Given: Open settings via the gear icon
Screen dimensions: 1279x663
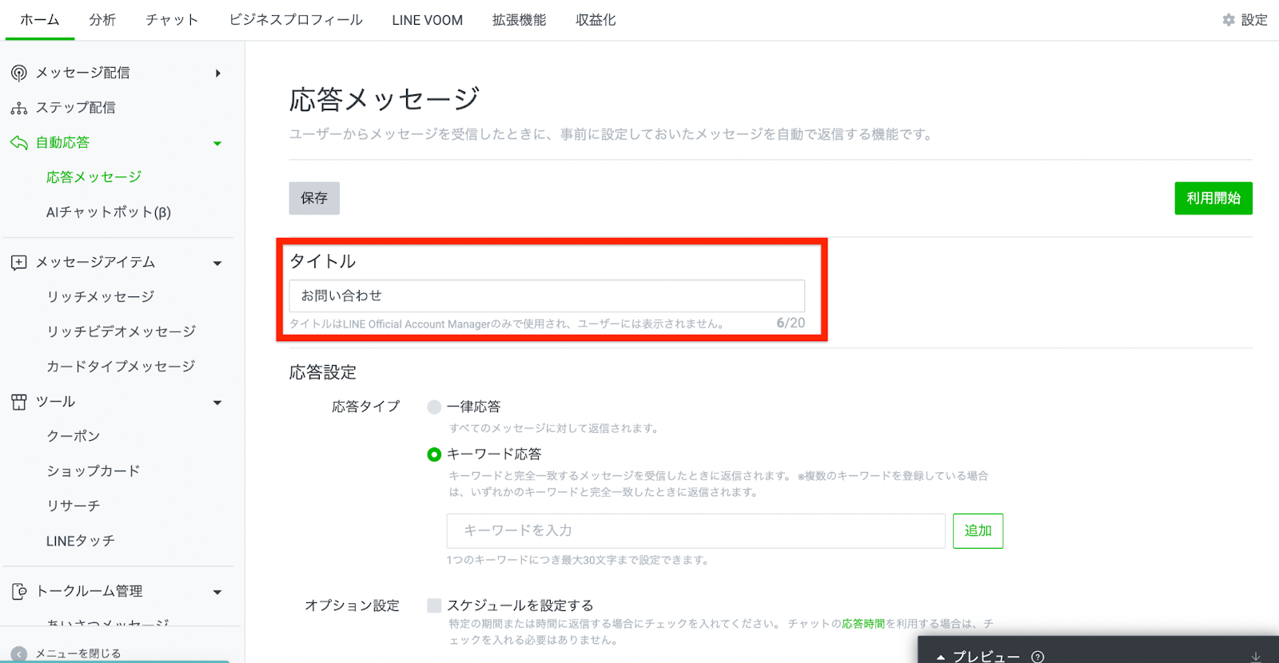Looking at the screenshot, I should tap(1229, 20).
